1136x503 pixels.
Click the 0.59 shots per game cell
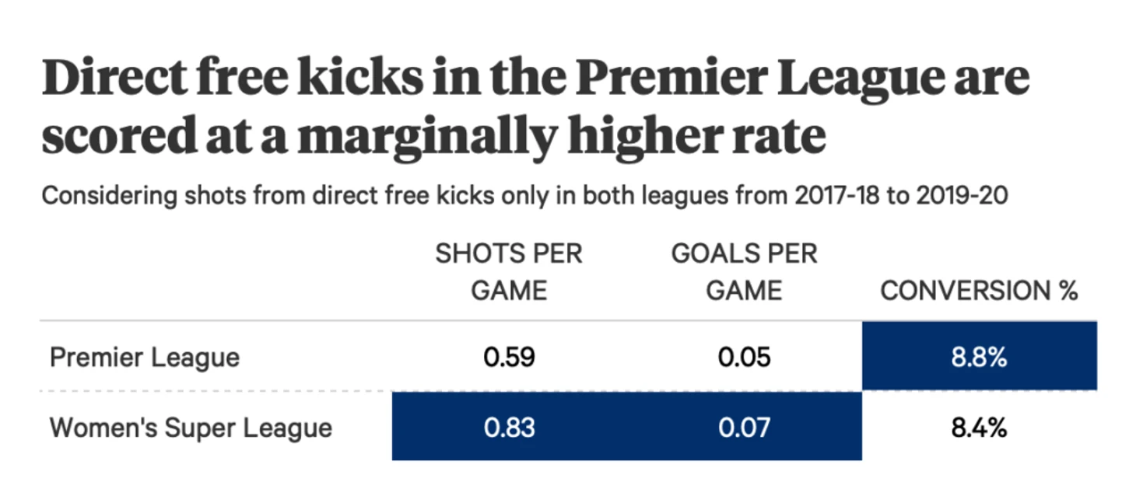click(509, 358)
